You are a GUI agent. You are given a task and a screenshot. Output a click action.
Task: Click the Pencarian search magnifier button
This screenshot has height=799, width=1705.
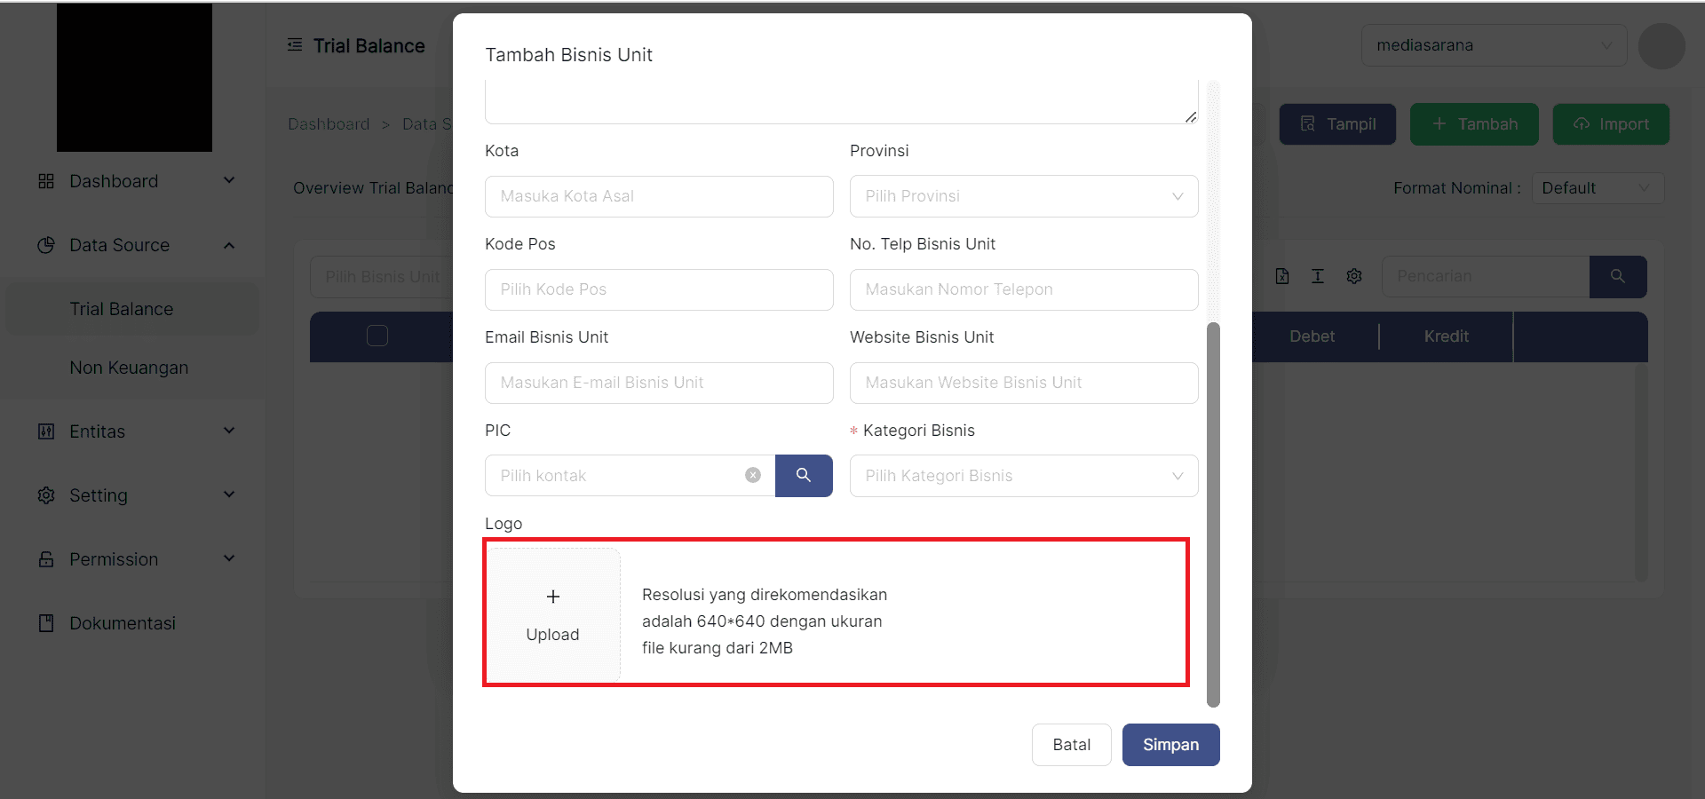click(x=1618, y=277)
